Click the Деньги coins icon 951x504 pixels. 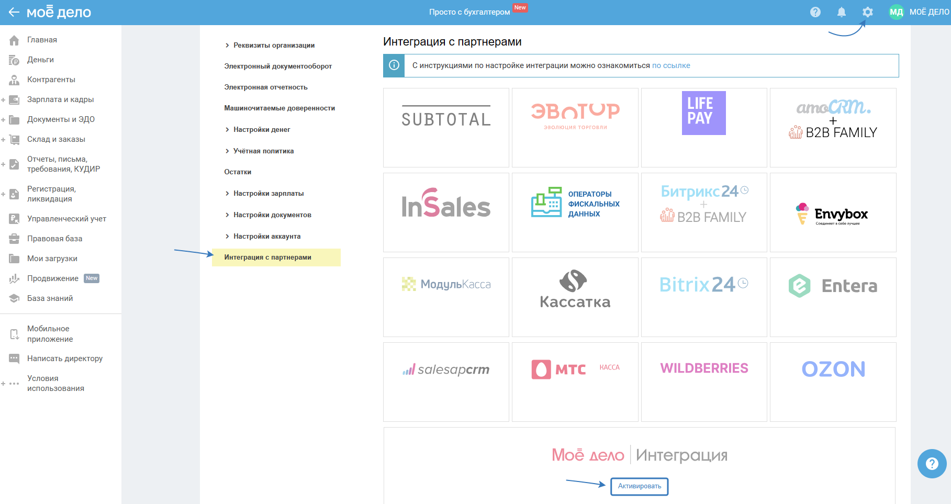click(x=14, y=60)
